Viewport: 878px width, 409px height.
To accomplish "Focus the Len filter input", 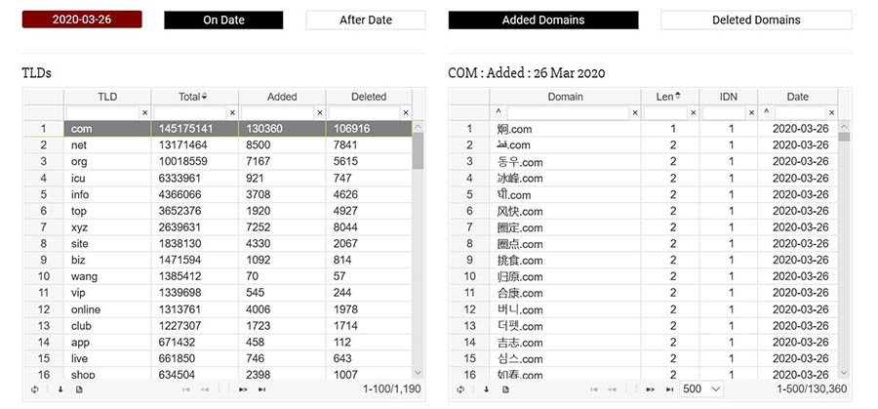I will click(665, 112).
